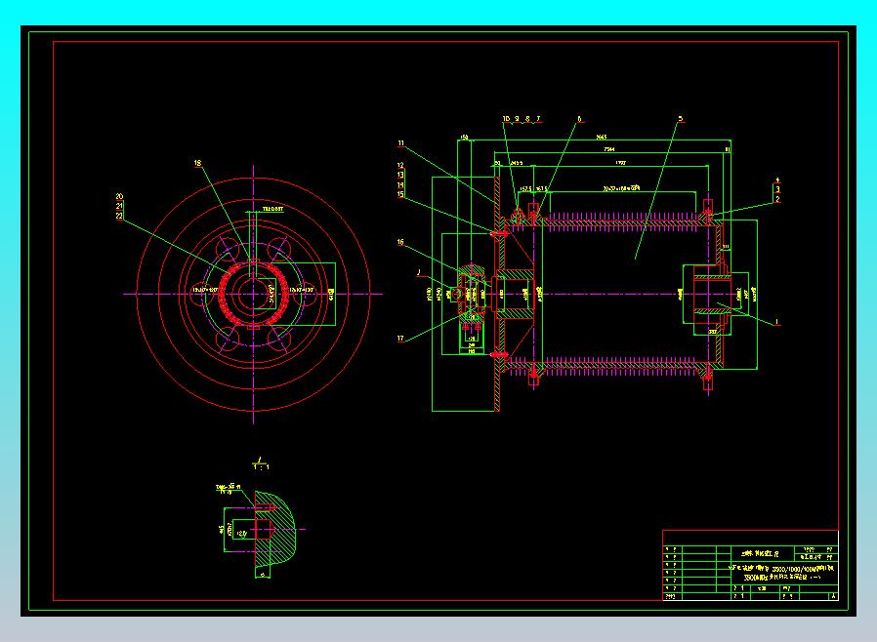This screenshot has width=877, height=642.
Task: Select part callout number 2
Action: (x=777, y=199)
